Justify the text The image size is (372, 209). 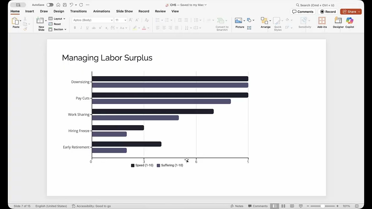click(177, 28)
